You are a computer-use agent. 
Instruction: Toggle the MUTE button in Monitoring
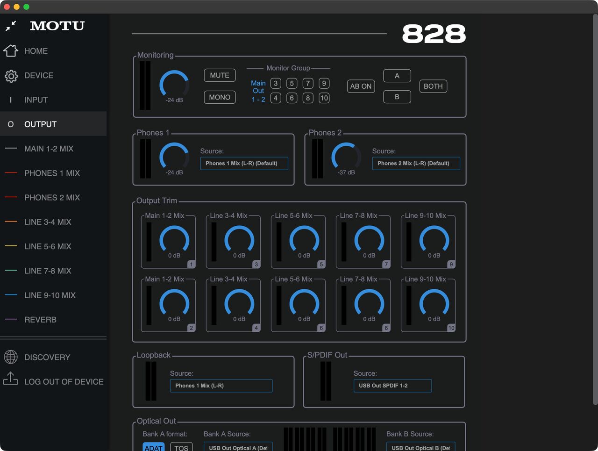(x=220, y=75)
